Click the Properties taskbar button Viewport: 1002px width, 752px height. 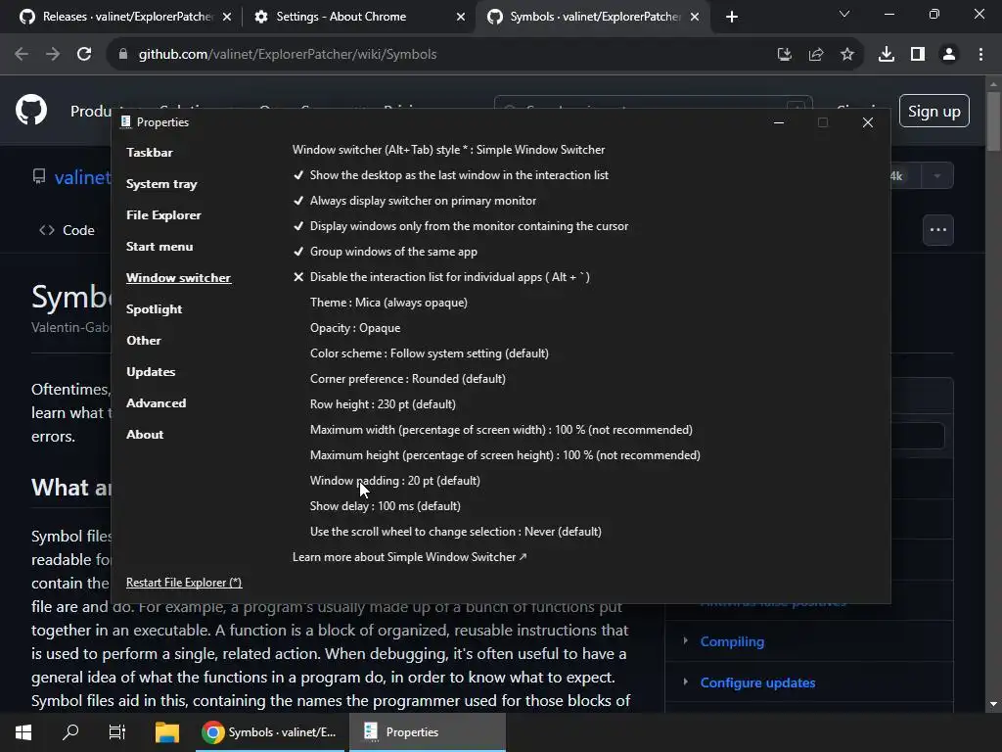pyautogui.click(x=428, y=732)
